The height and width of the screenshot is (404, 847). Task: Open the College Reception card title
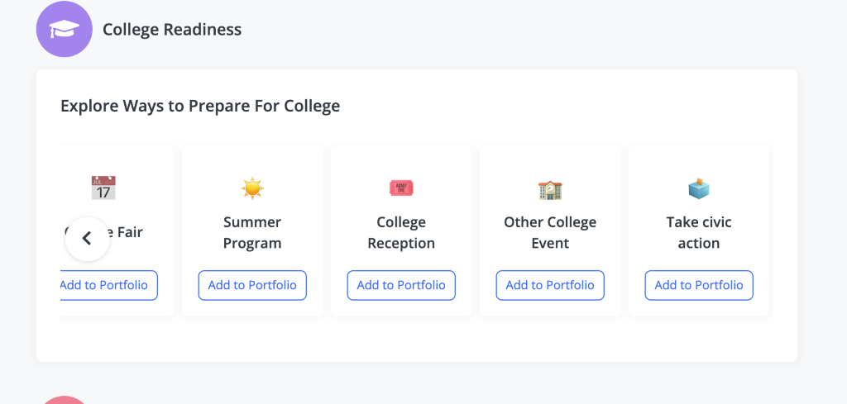[x=401, y=232]
